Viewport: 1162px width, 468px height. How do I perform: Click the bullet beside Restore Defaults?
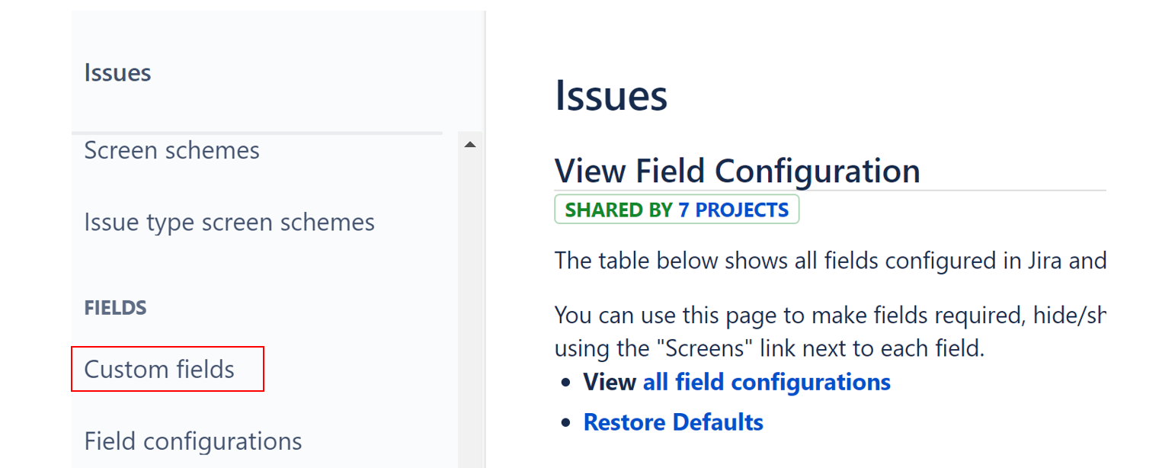point(567,422)
